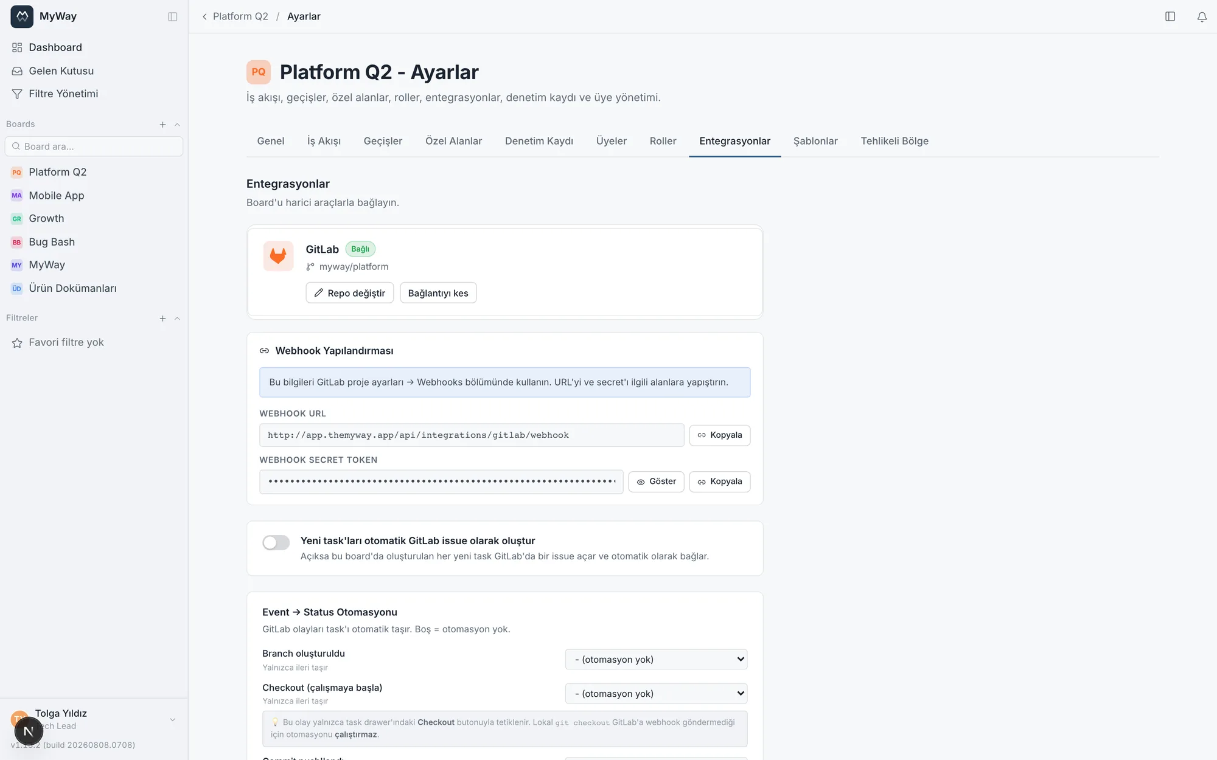Click the link icon beside Webhook Yapılandırması
The width and height of the screenshot is (1217, 760).
[x=264, y=351]
